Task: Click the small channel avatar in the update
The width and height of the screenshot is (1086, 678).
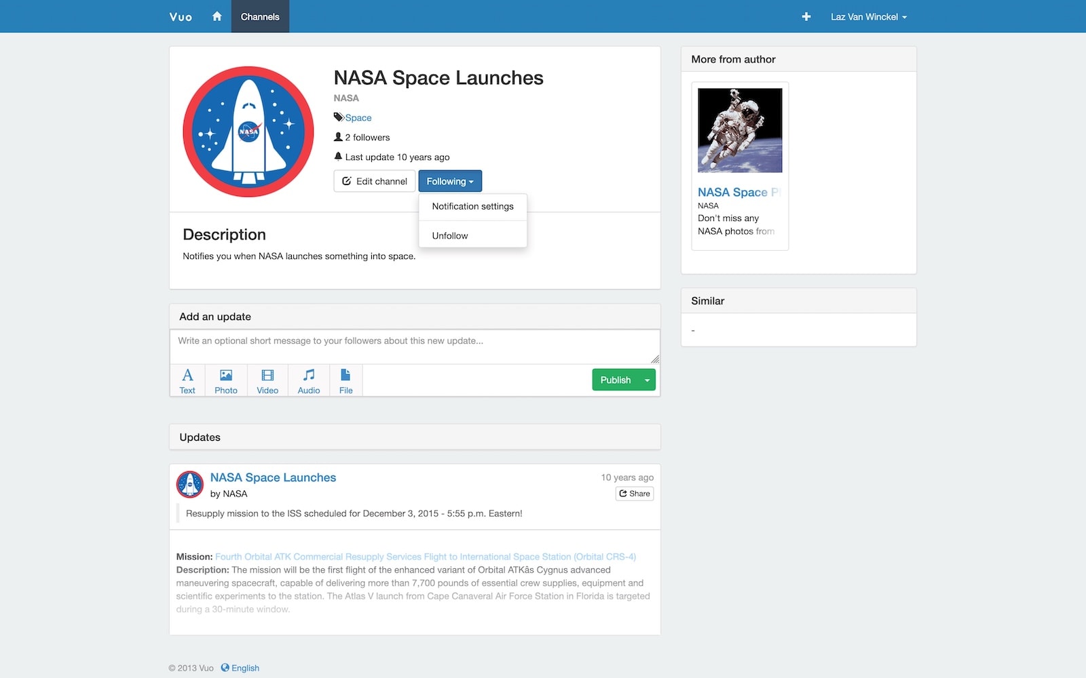Action: click(190, 485)
